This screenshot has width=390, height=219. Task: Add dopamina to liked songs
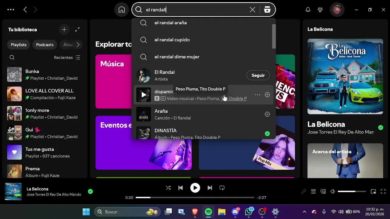[x=267, y=95]
